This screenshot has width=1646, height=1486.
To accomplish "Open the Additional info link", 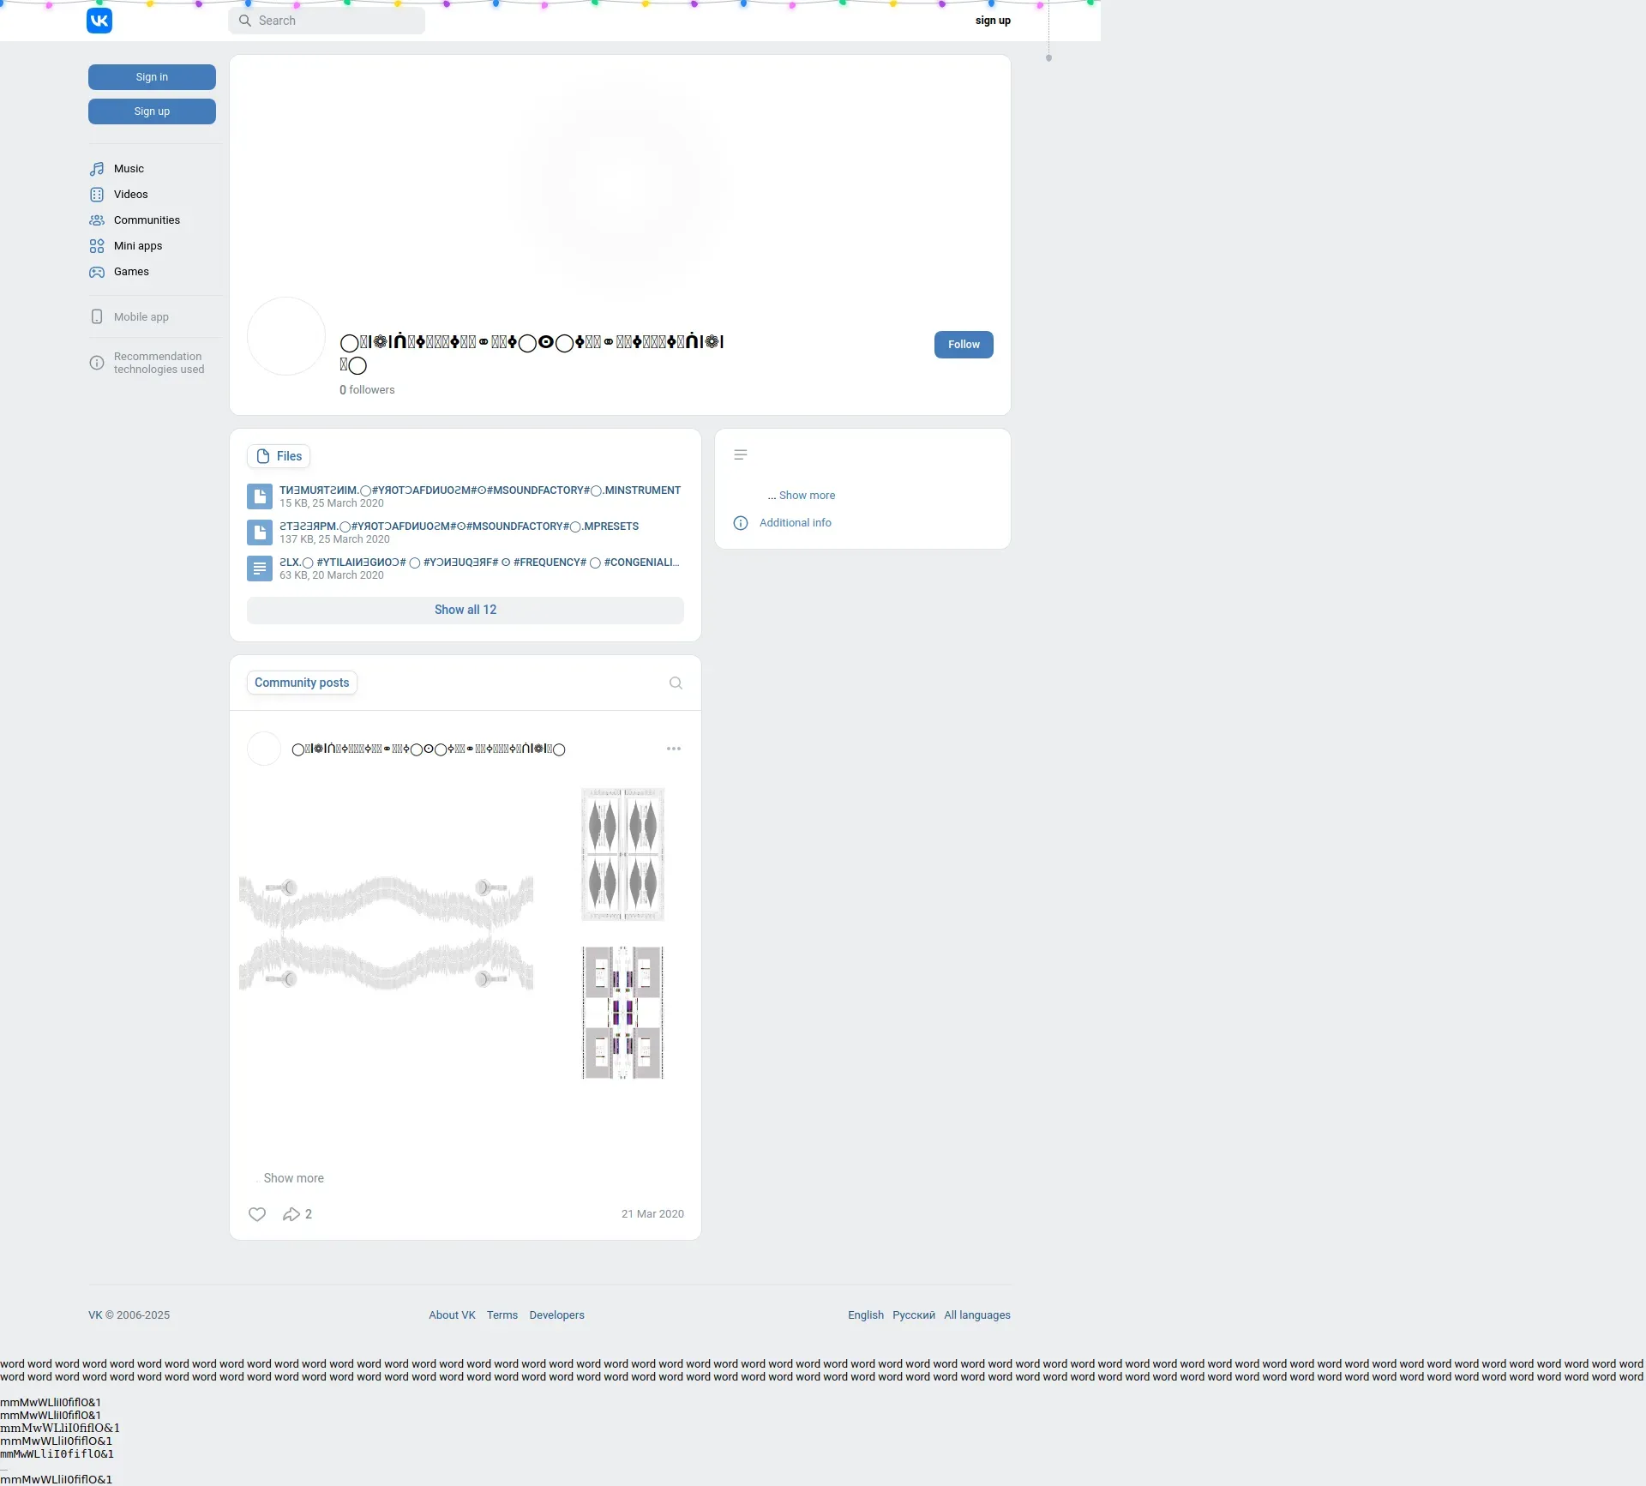I will (795, 523).
